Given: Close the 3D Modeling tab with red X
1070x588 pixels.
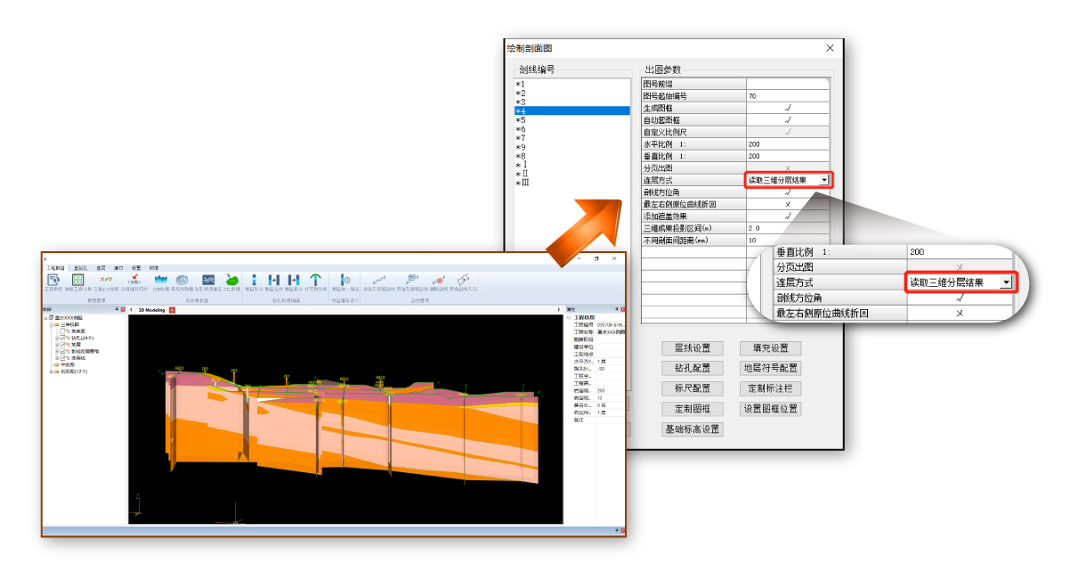Looking at the screenshot, I should [x=172, y=310].
